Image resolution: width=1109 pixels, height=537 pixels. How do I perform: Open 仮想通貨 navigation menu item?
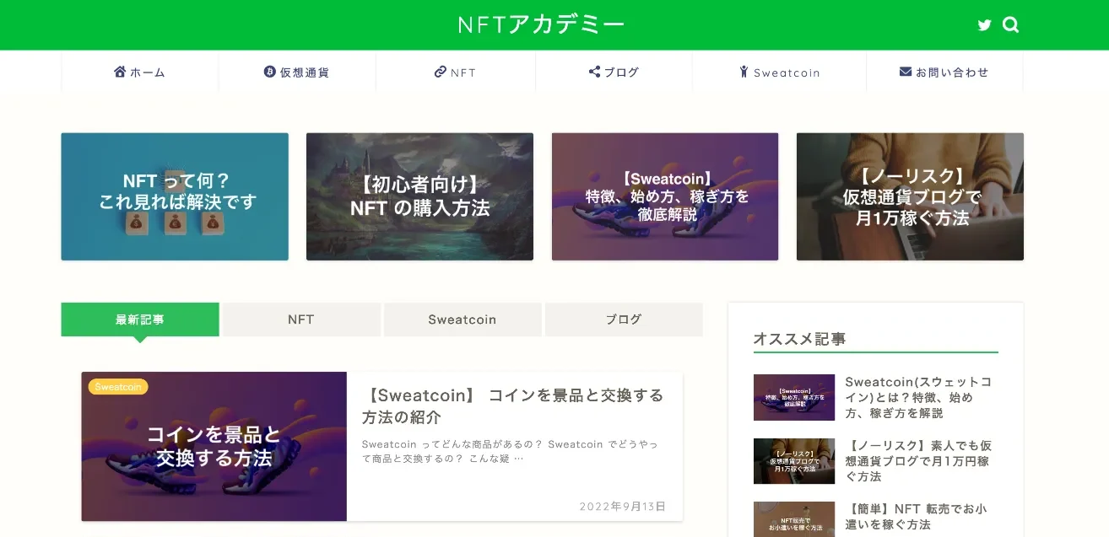click(297, 72)
